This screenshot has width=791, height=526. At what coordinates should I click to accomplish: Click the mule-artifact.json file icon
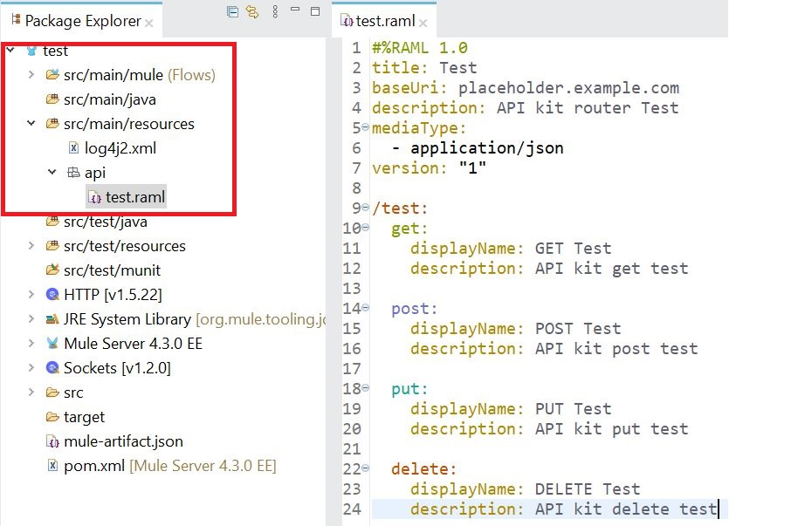(x=52, y=441)
